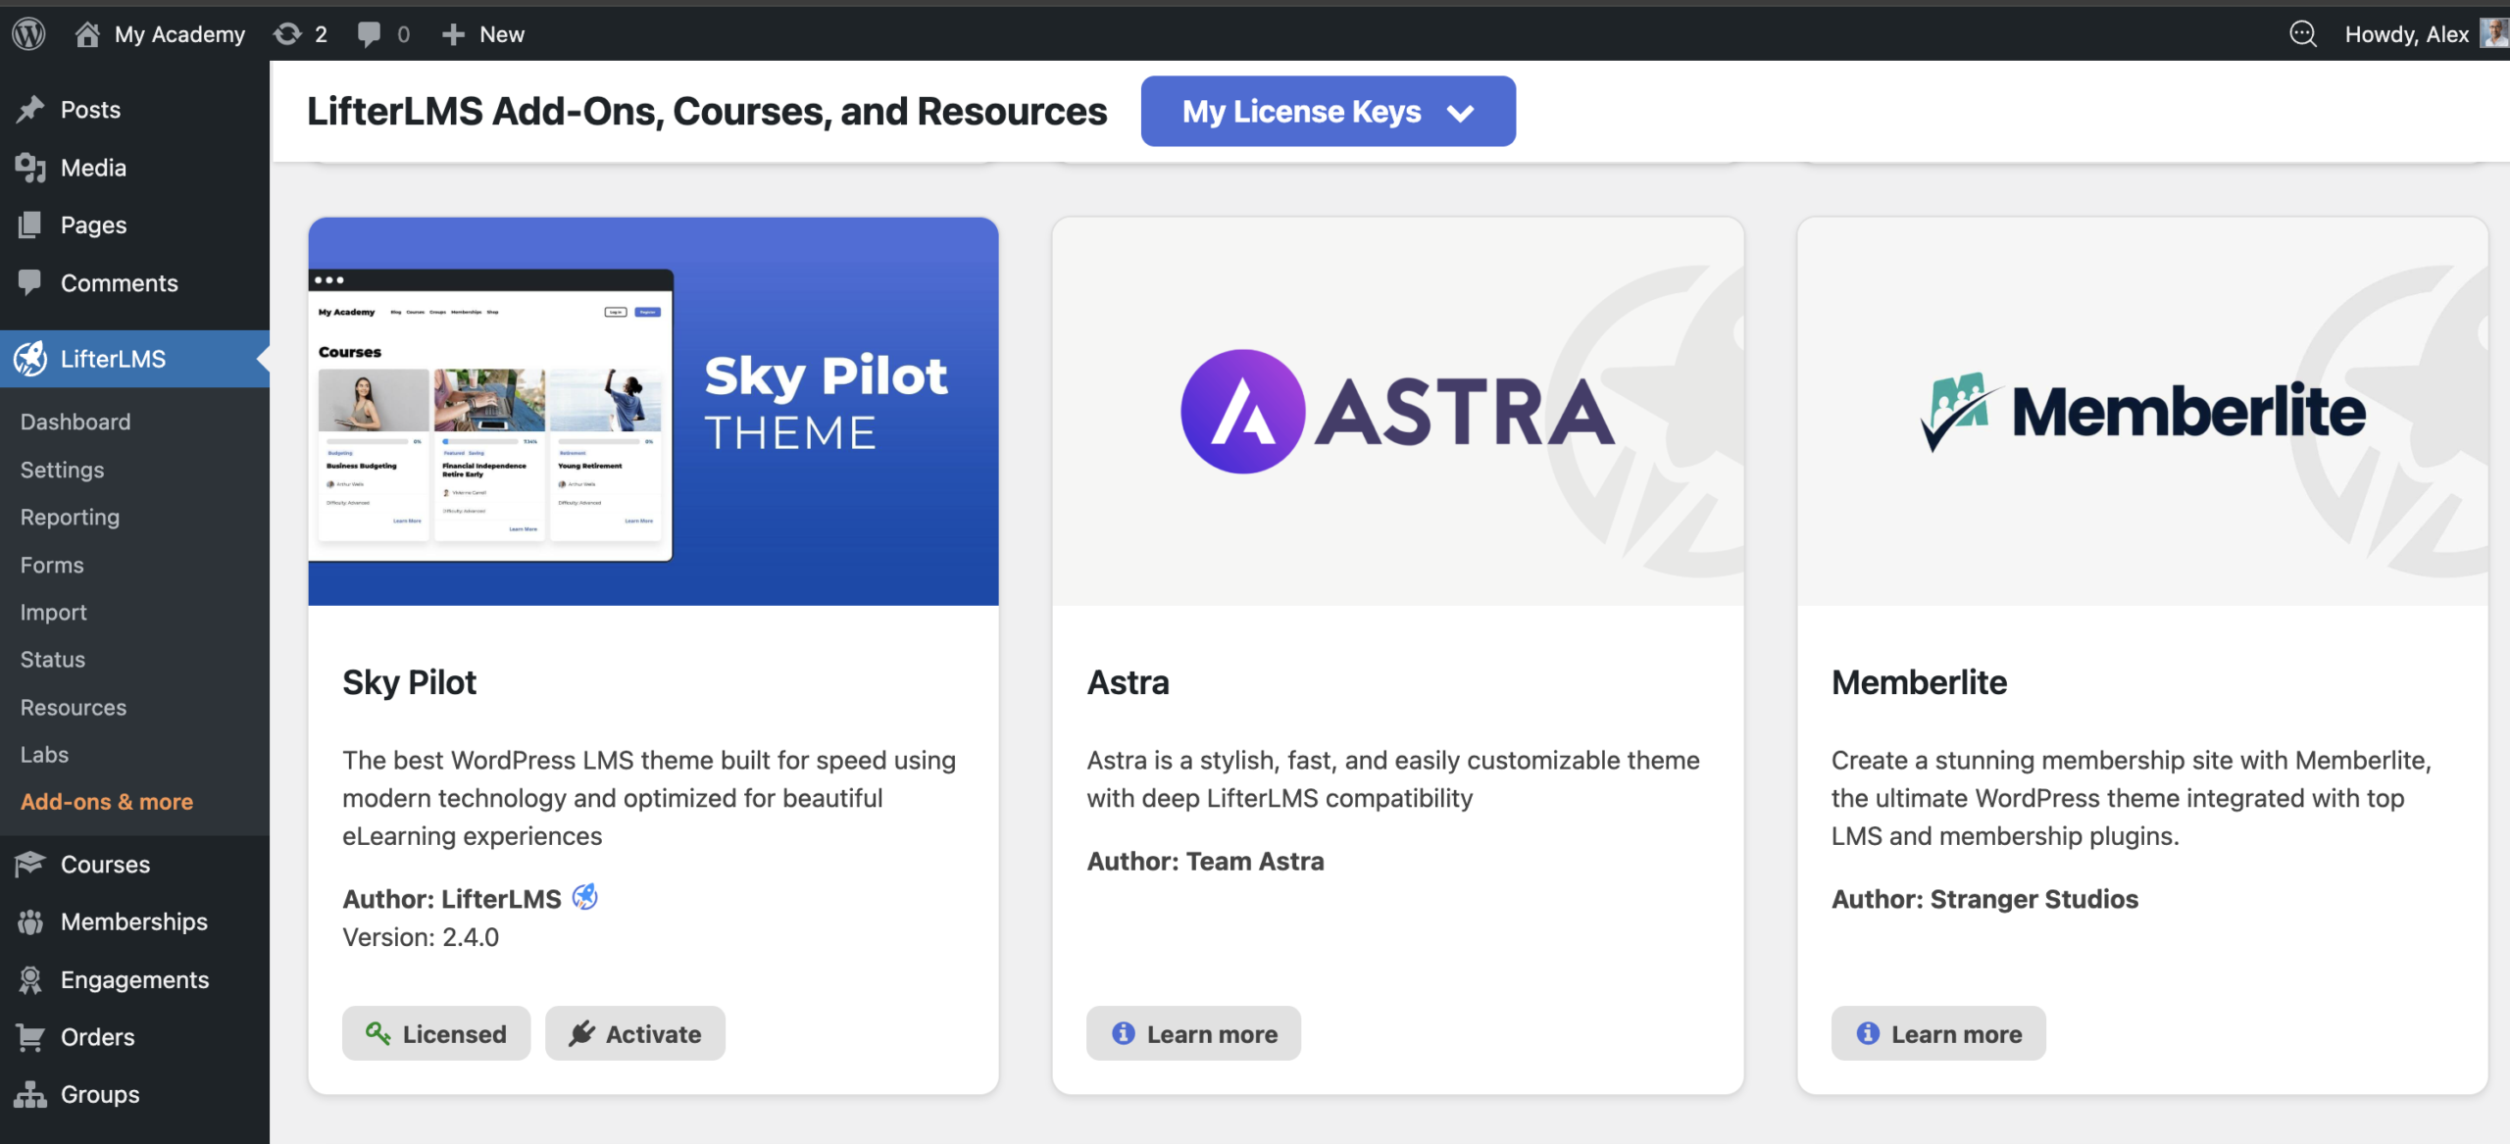Screen dimensions: 2510x1144
Task: Go to Pages menu item
Action: [134, 225]
